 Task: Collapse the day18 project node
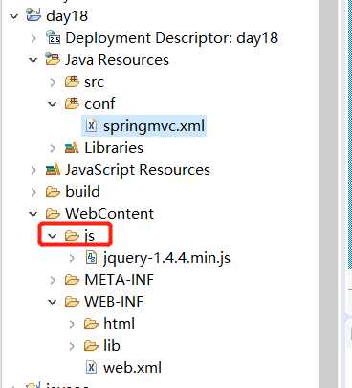click(14, 16)
